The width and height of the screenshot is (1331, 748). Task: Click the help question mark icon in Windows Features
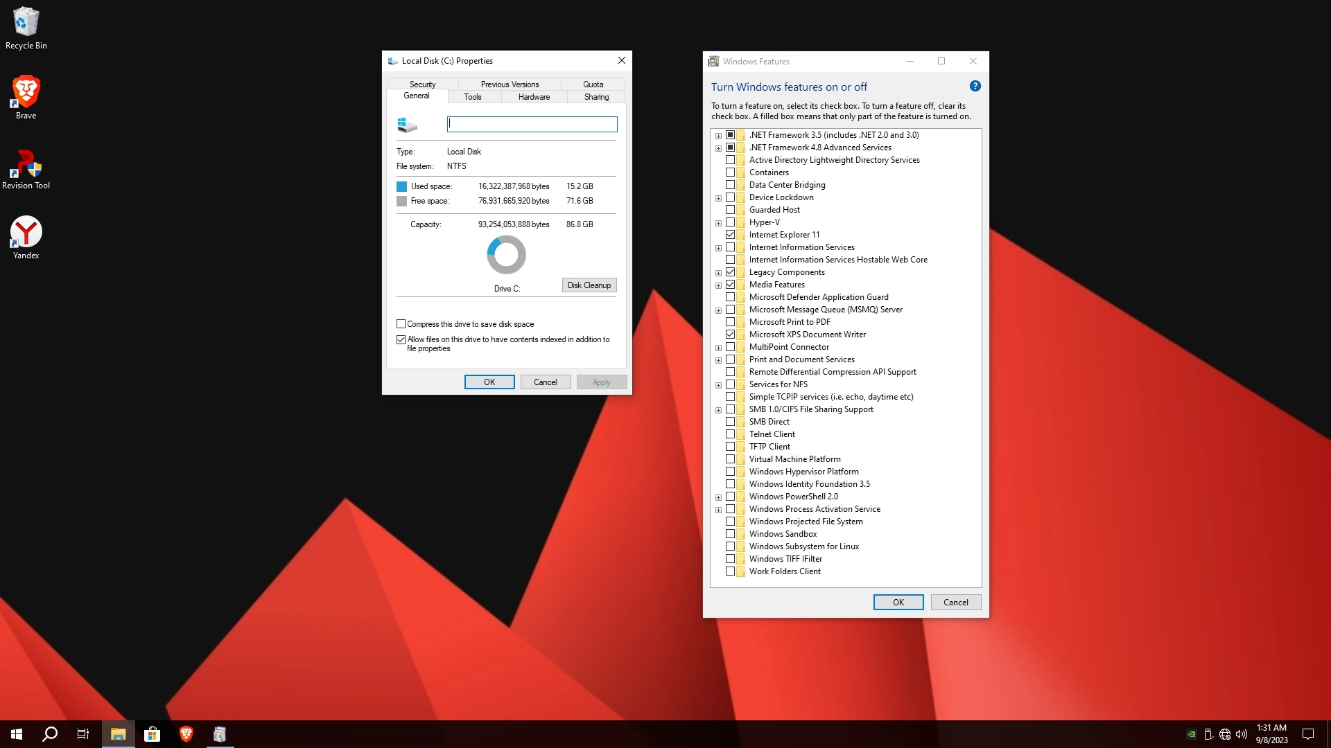[975, 87]
